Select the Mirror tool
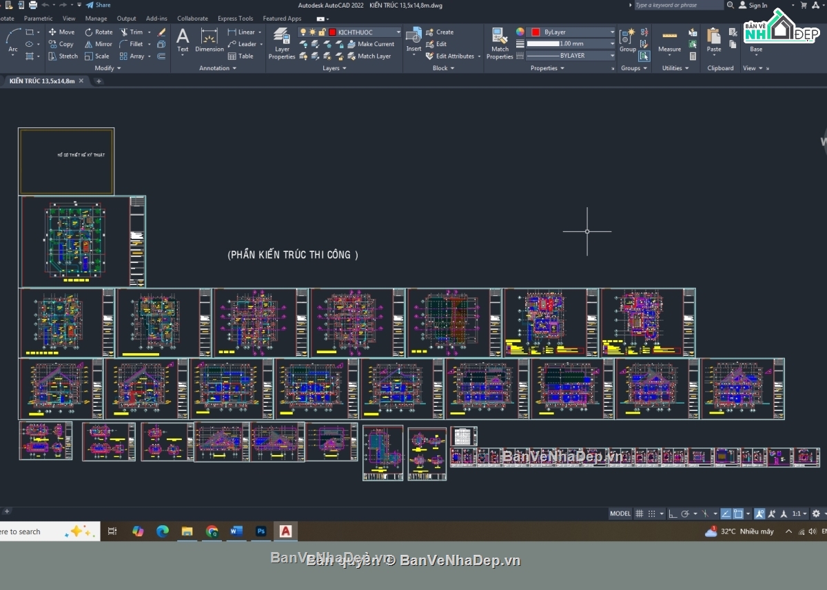 click(x=99, y=44)
